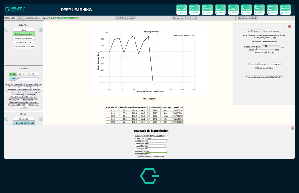Screen dimensions: 299x193
Task: Expand the training bar with Desplegar Barra de Entrenamiento
Action: pyautogui.click(x=185, y=18)
